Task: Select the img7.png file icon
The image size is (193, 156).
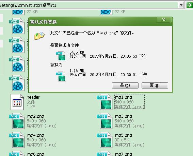Action: (x=105, y=154)
